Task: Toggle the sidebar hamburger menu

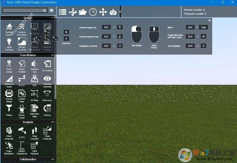Action: click(x=52, y=10)
